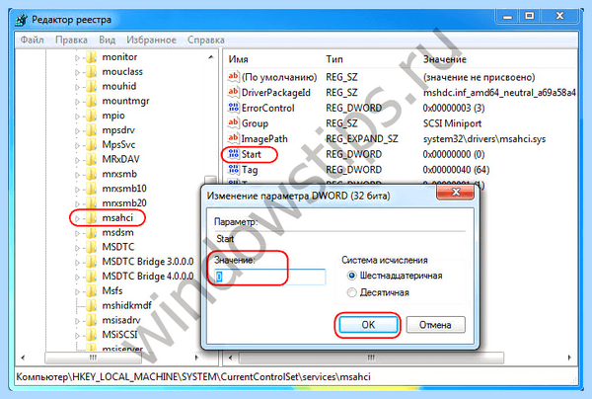Expand the MSDTC tree node
This screenshot has height=399, width=592.
click(77, 248)
